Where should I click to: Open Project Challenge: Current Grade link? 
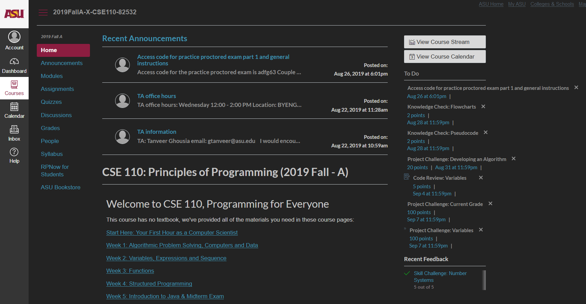[445, 204]
